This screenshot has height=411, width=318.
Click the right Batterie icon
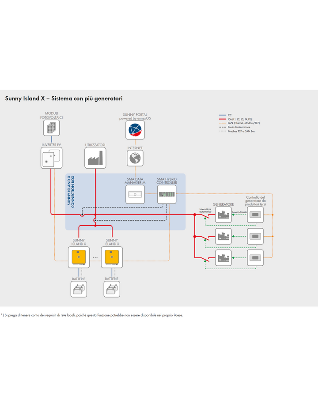coord(112,289)
